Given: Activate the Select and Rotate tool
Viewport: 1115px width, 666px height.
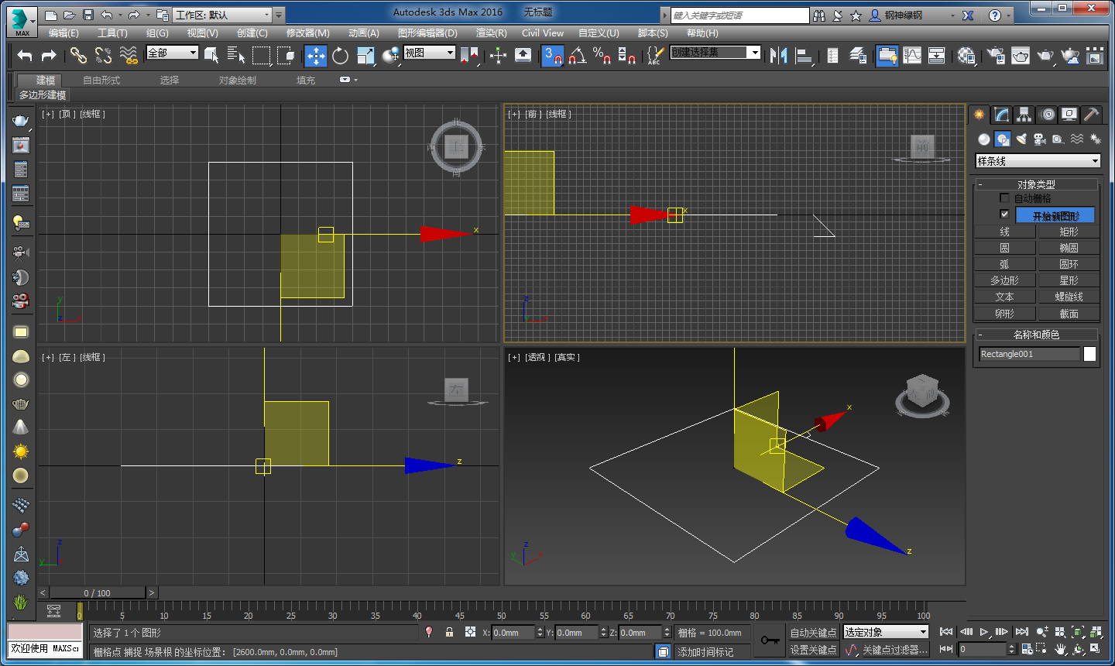Looking at the screenshot, I should point(340,55).
